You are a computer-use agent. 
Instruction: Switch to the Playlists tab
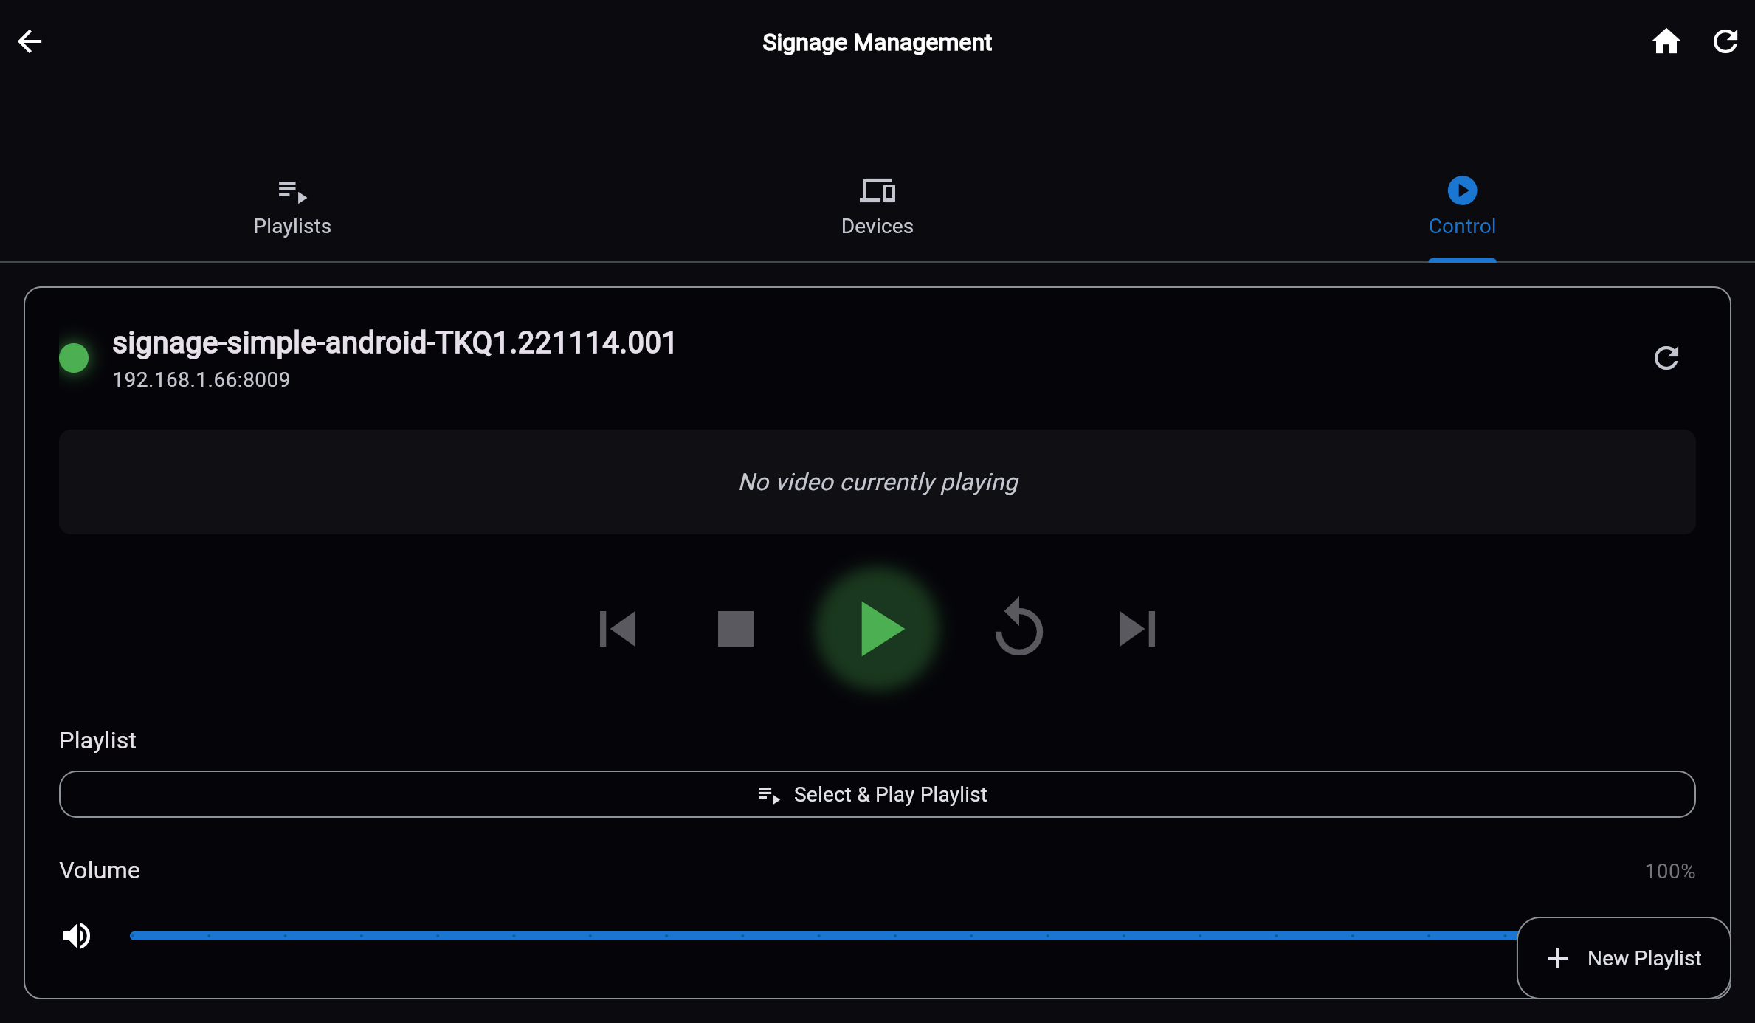(x=292, y=208)
